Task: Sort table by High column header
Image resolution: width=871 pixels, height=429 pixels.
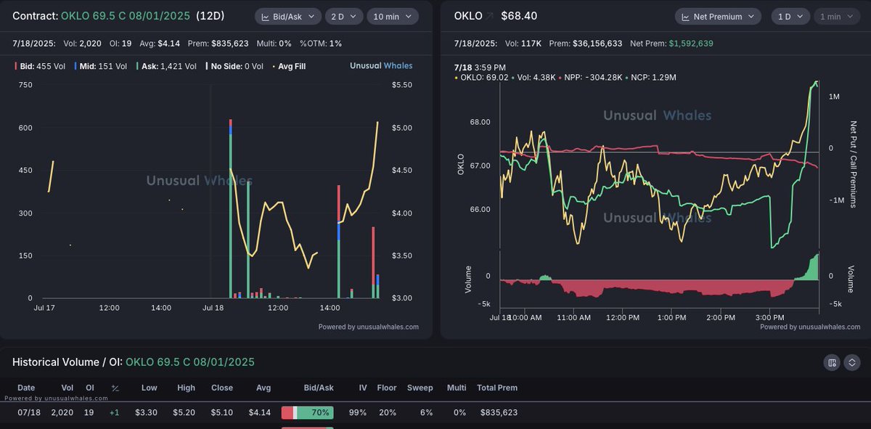Action: pyautogui.click(x=186, y=388)
